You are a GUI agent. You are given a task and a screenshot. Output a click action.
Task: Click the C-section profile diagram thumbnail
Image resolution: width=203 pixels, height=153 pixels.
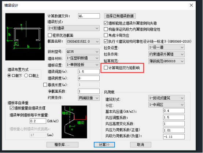pyautogui.click(x=25, y=37)
